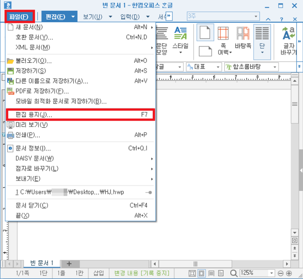Add a new document tab with plus
The height and width of the screenshot is (279, 303).
pyautogui.click(x=69, y=264)
